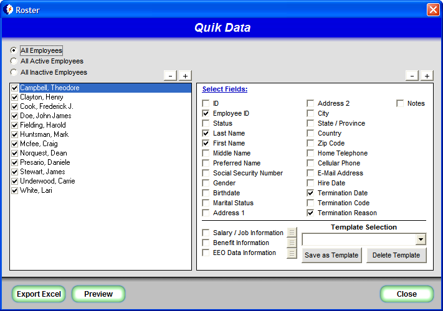
Task: Check the Gender field
Action: pos(206,183)
